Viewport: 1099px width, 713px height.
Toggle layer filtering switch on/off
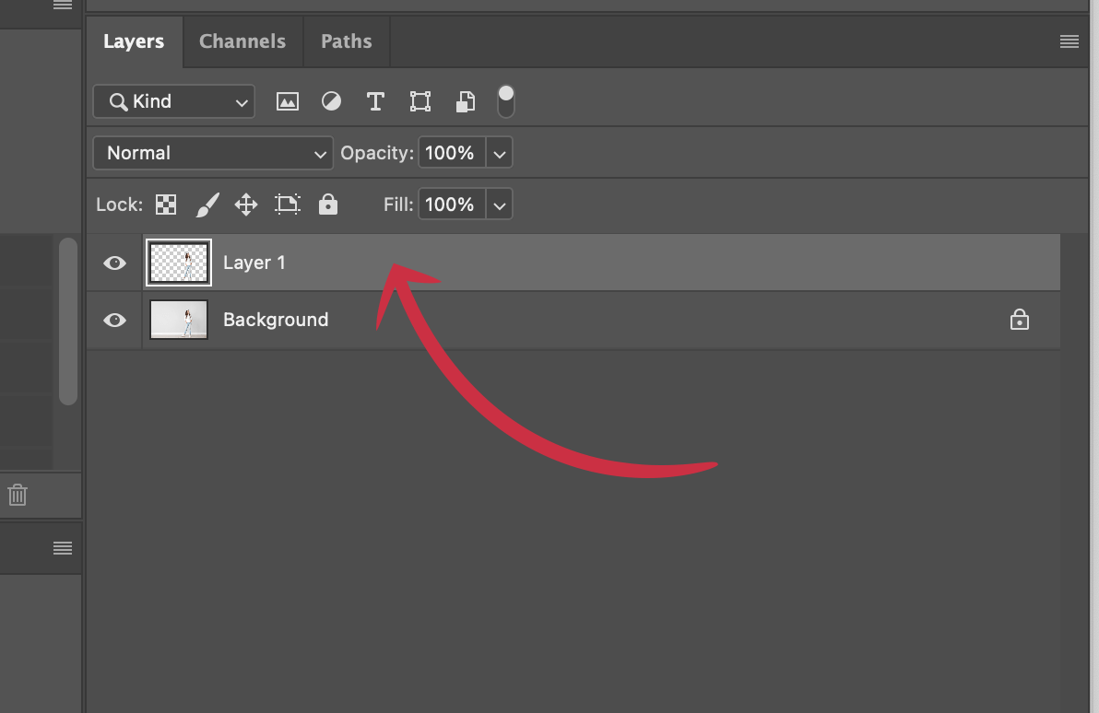[506, 101]
